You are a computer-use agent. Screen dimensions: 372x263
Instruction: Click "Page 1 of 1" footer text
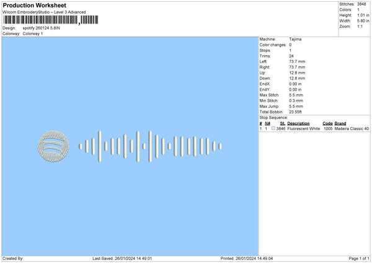(x=359, y=259)
